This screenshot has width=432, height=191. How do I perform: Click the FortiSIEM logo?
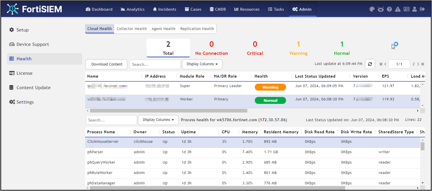[x=34, y=9]
